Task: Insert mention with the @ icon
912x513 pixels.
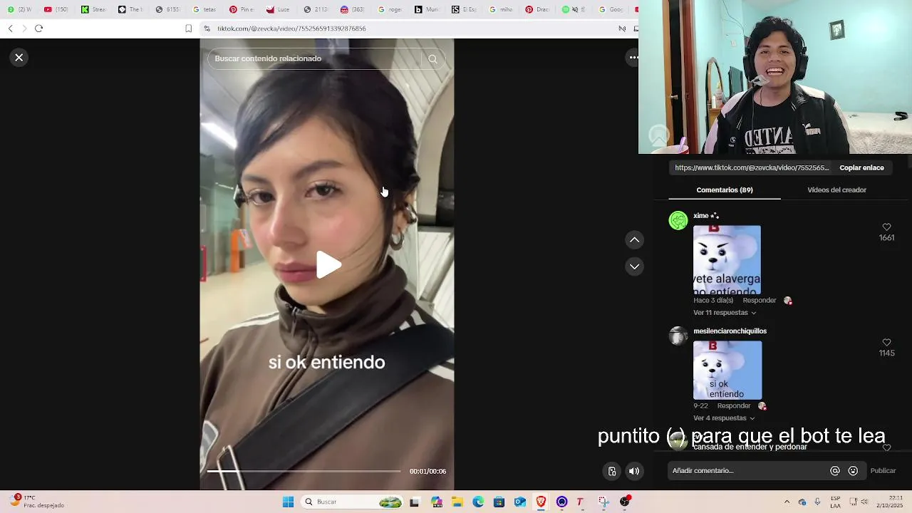Action: [x=835, y=471]
